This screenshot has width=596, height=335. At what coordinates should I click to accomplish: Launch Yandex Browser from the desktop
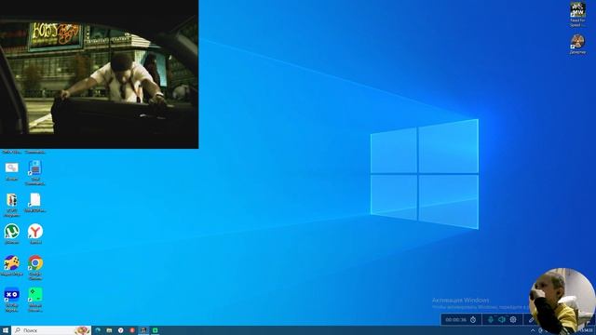[x=35, y=232]
